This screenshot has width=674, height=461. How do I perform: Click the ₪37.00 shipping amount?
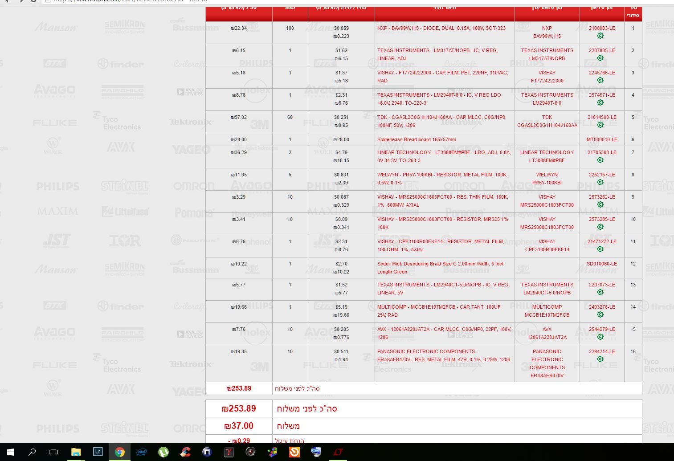239,426
